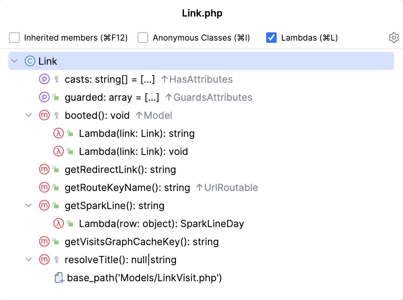Screen dimensions: 403x300
Task: Click the class icon beside Link
Action: [30, 61]
